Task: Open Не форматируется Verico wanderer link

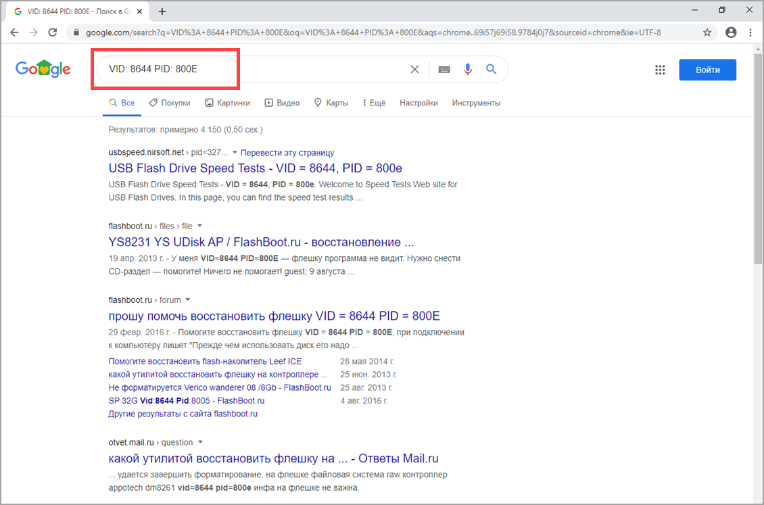Action: click(219, 387)
